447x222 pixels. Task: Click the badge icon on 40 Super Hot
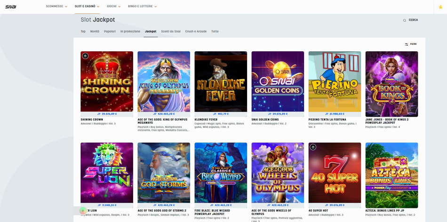coord(313,147)
